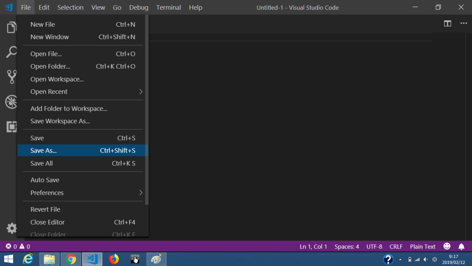Open network signal tray icon
The image size is (472, 266).
pyautogui.click(x=417, y=260)
